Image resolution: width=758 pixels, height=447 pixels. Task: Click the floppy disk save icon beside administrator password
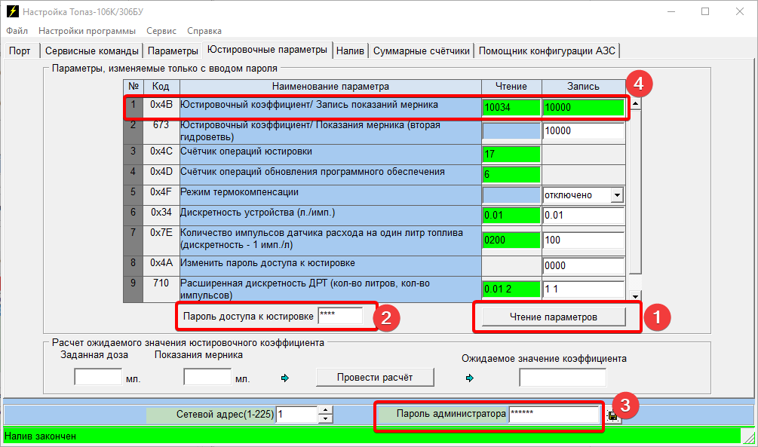point(613,415)
